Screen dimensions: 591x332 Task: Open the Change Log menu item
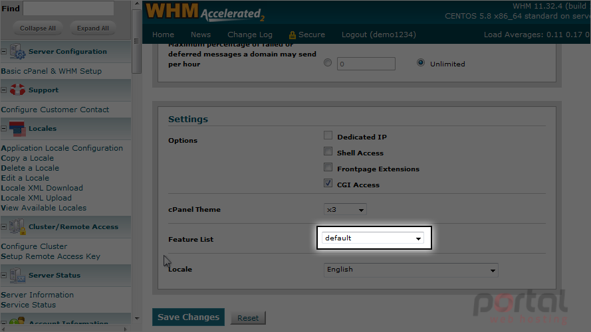[250, 35]
